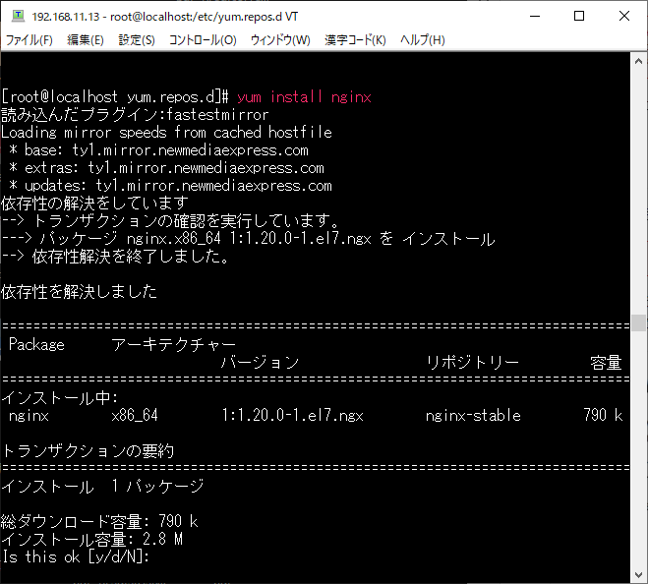The height and width of the screenshot is (584, 648).
Task: Maximize the terminal window
Action: [x=579, y=17]
